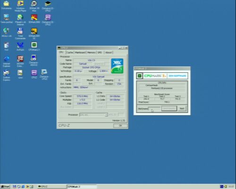
Task: Click the Test 1 score value in CPUMark
Action: click(146, 99)
